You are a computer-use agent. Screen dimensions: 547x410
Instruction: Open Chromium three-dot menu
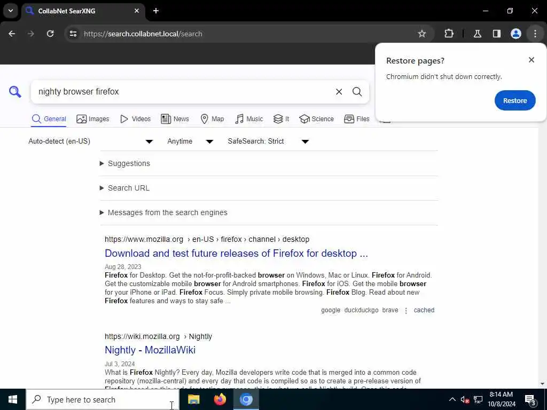pos(535,34)
